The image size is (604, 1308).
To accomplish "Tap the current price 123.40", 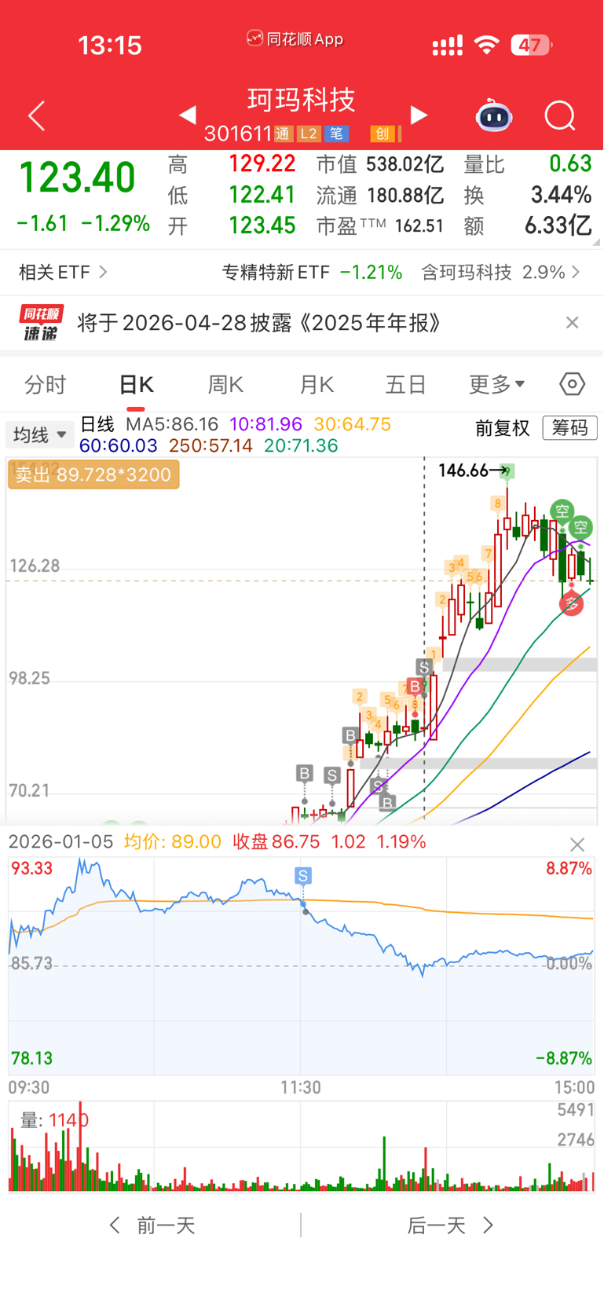I will pyautogui.click(x=77, y=178).
